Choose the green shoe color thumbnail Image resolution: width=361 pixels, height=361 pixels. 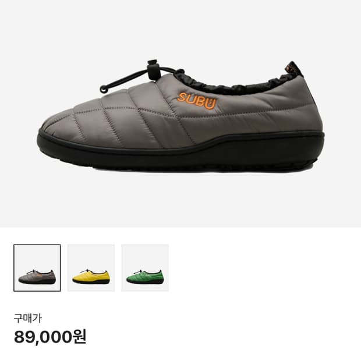coord(145,268)
